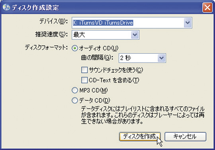215x150 pixels.
Task: Click the サウンドチェックを使う(C) label text
Action: [x=116, y=70]
